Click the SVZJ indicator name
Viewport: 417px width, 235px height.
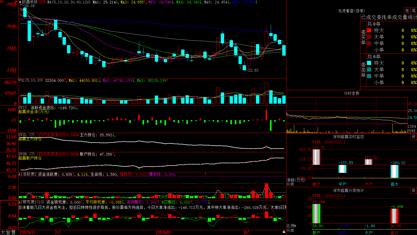point(23,108)
